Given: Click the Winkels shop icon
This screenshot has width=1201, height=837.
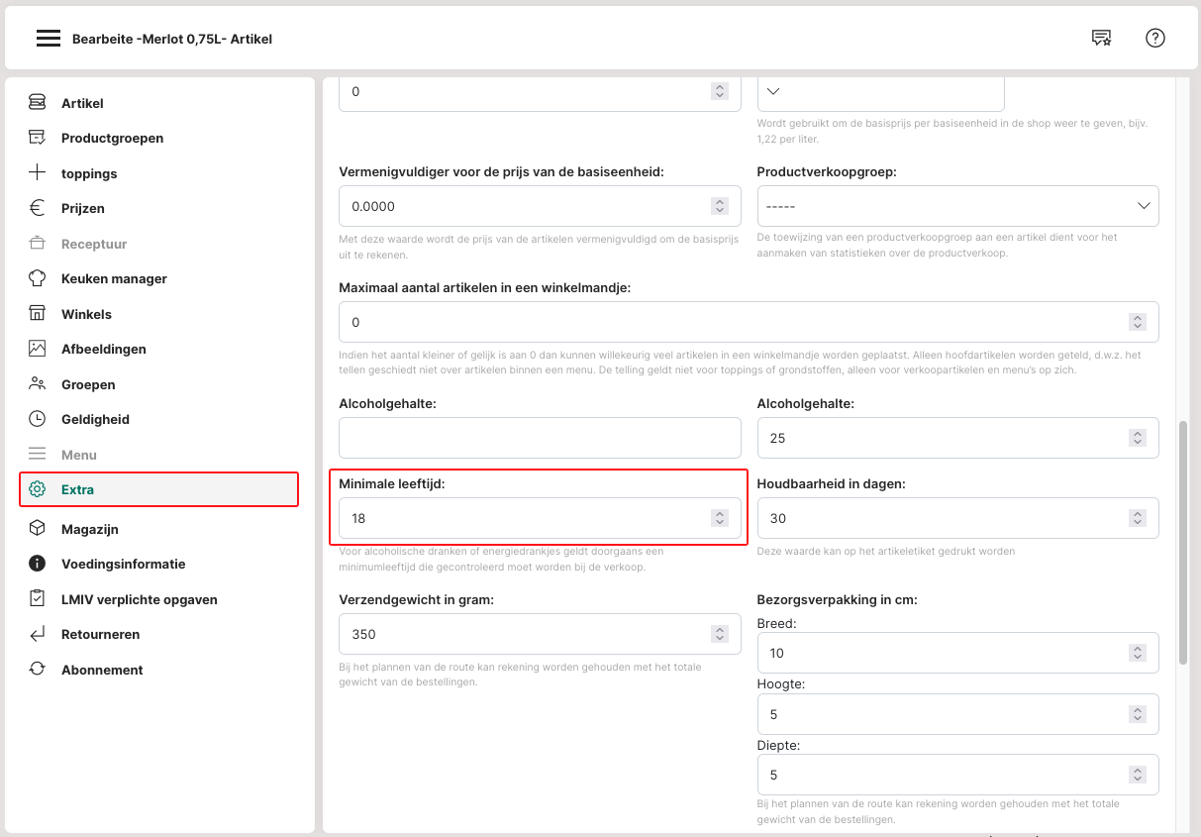Looking at the screenshot, I should pos(38,314).
